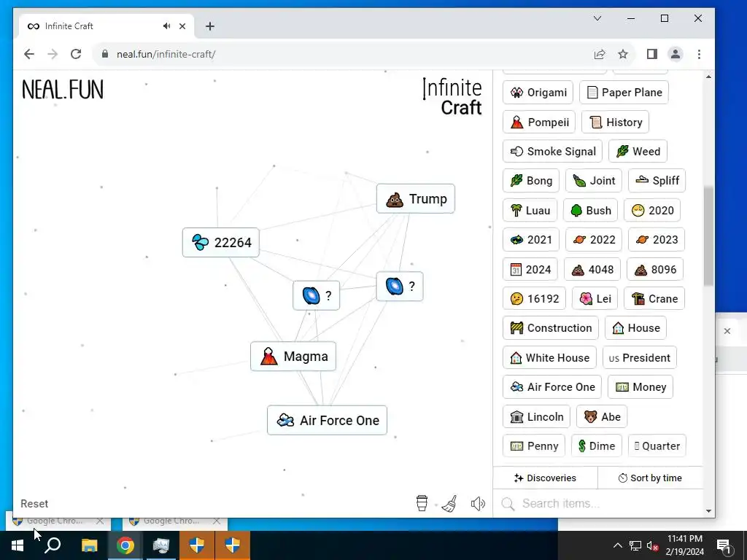Select the White House item
The image size is (747, 560).
550,357
